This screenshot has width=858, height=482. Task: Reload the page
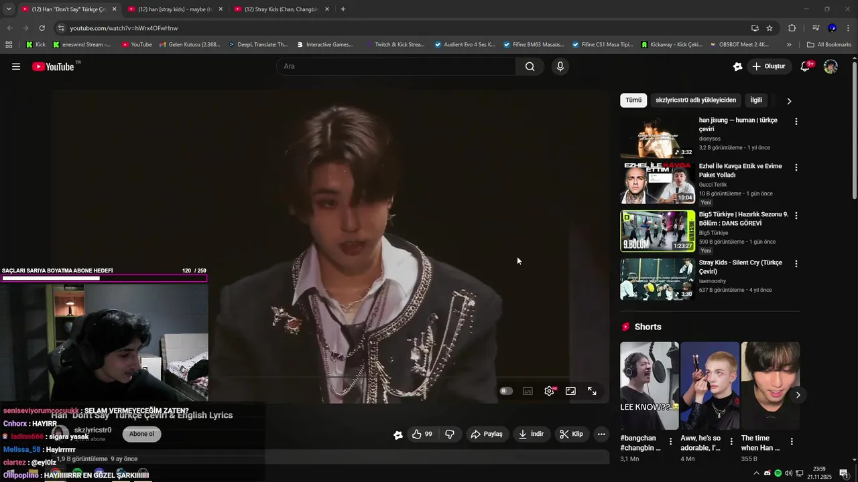42,28
